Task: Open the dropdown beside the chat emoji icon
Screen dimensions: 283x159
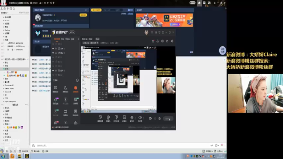Action: [x=219, y=146]
